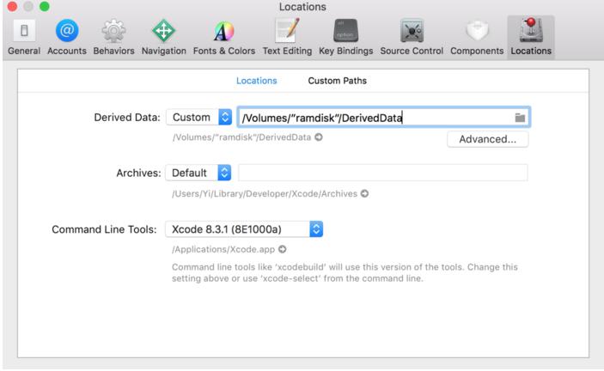
Task: Click into the Derived Data path field
Action: point(384,118)
